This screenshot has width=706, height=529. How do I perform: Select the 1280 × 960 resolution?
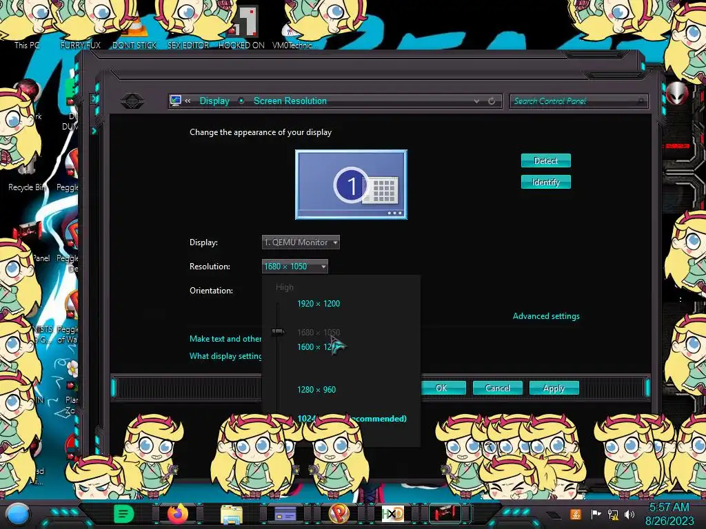point(316,390)
